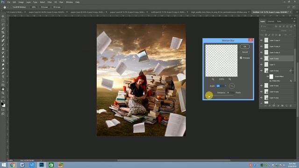Open the Layers panel flyout menu

pos(294,21)
